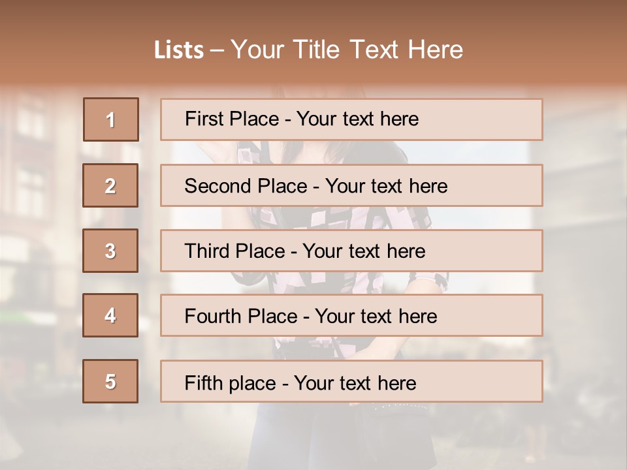Select the Second Place text bar
Image resolution: width=627 pixels, height=470 pixels.
tap(351, 185)
